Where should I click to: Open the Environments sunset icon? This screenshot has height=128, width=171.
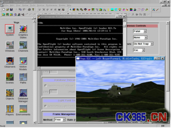click(x=23, y=109)
